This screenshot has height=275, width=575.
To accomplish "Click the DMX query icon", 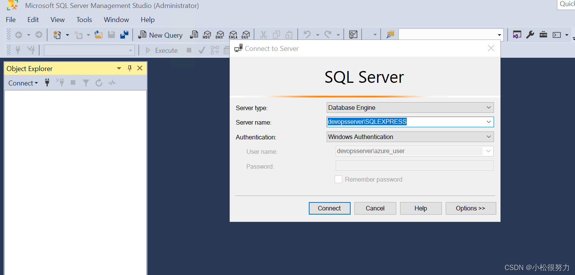I will pyautogui.click(x=220, y=35).
